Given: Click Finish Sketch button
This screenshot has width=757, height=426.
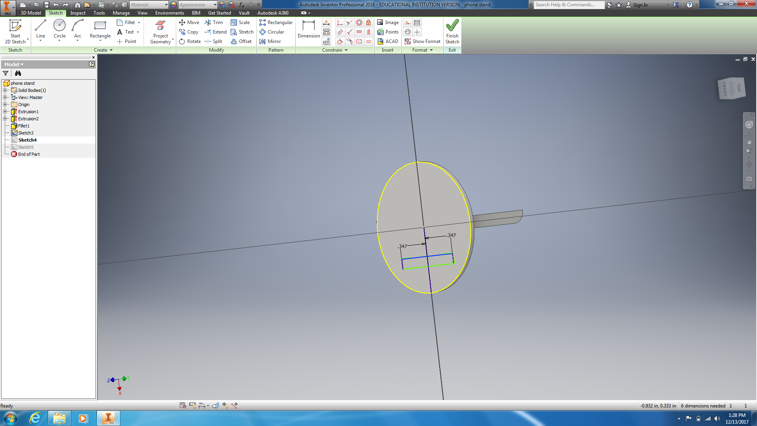Looking at the screenshot, I should coord(452,32).
